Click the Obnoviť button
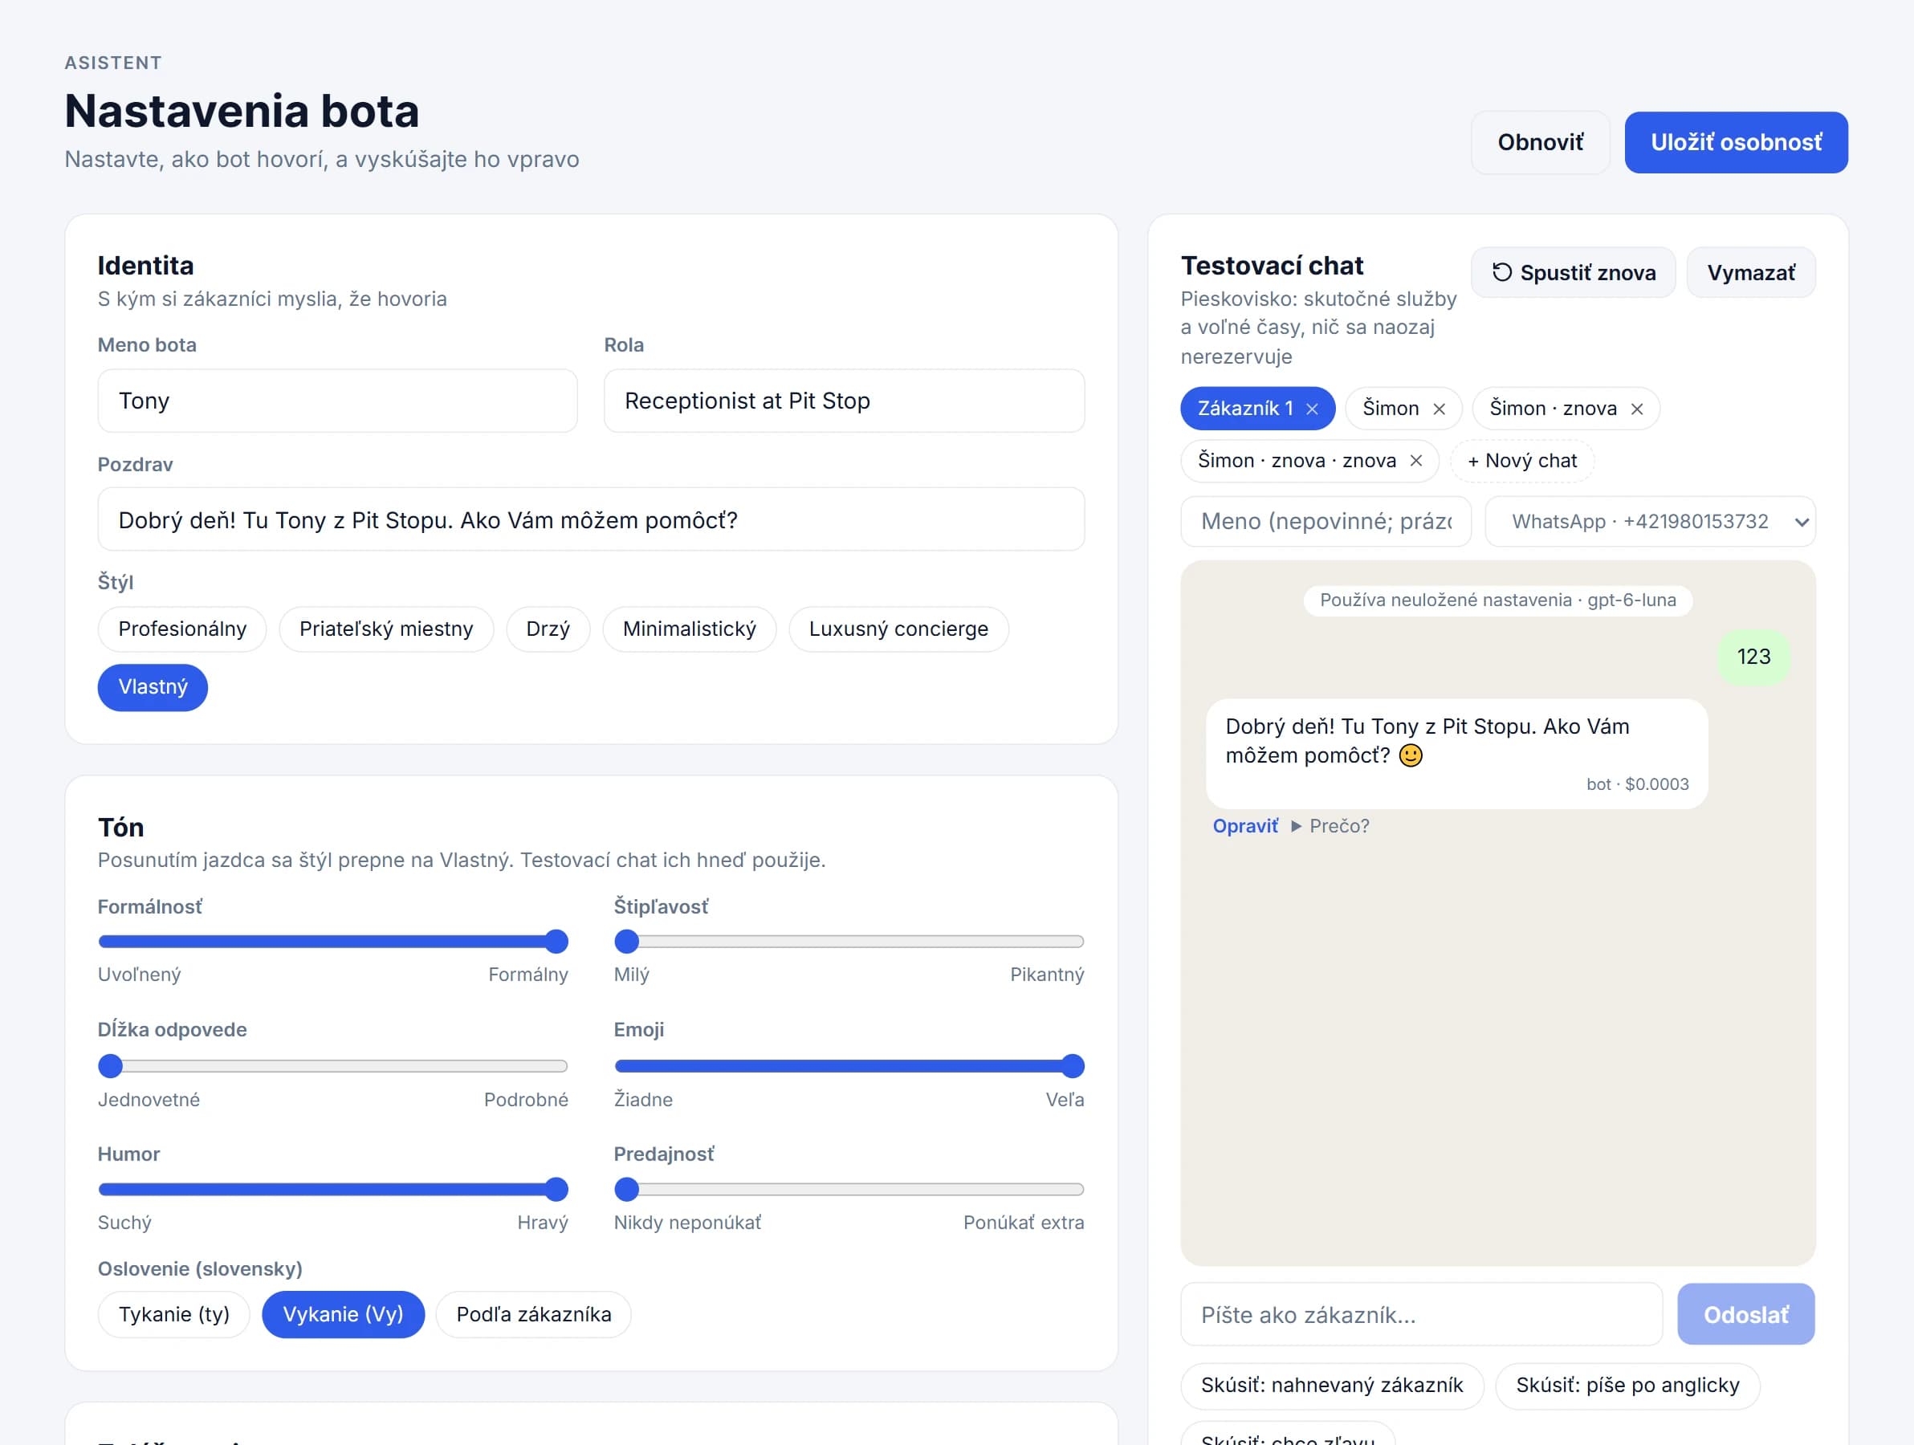Screen dimensions: 1914x1445 [1540, 142]
